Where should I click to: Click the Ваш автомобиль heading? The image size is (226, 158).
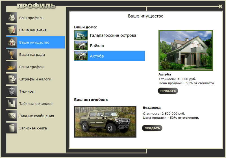[x=91, y=99]
